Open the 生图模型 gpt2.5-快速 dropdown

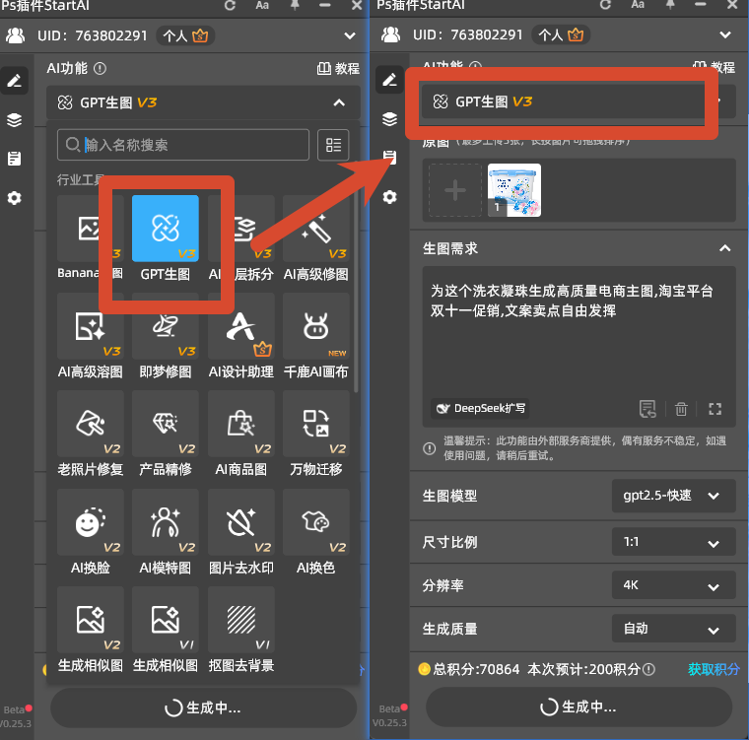pos(673,496)
